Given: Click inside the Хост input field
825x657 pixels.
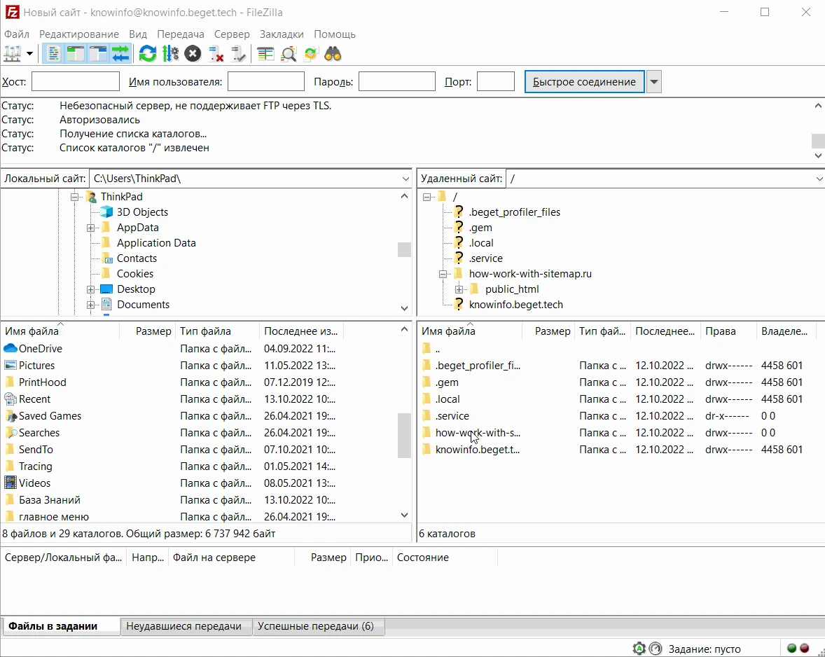Looking at the screenshot, I should (75, 81).
